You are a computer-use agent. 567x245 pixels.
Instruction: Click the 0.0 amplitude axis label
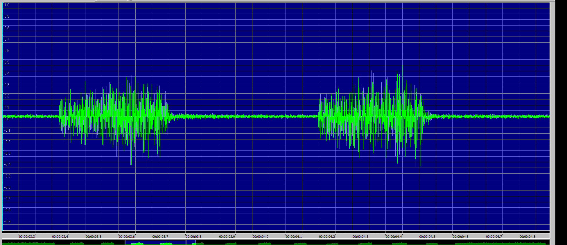coord(7,119)
